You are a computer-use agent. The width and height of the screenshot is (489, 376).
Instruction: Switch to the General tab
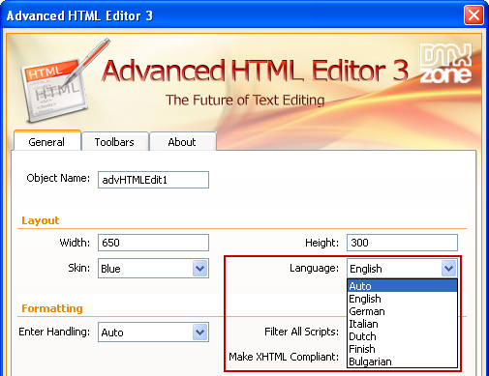47,141
